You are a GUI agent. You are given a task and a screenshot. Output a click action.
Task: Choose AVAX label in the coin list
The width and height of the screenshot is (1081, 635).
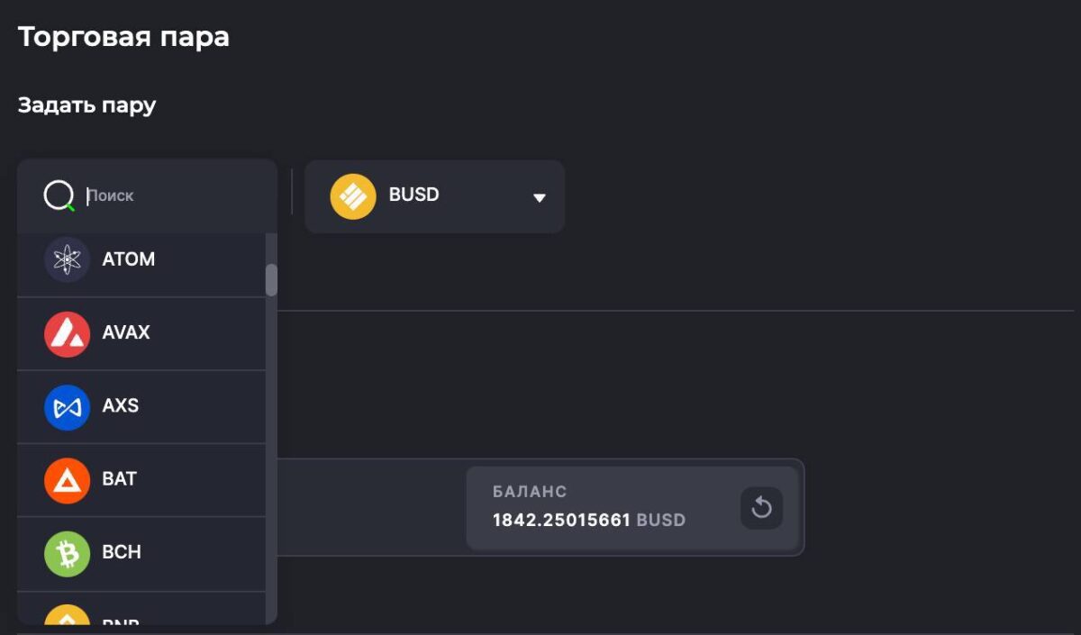[x=126, y=332]
